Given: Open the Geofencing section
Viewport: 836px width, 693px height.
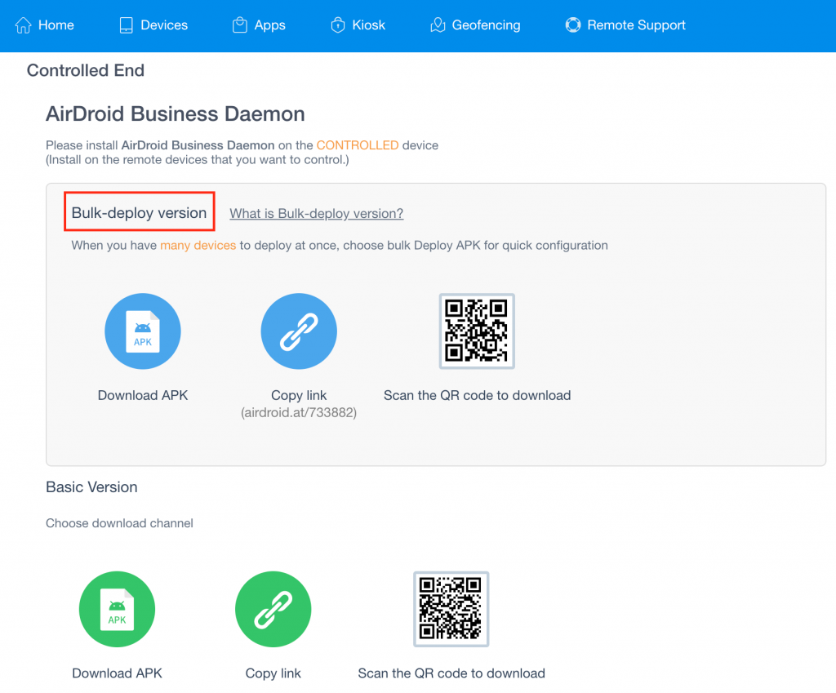Looking at the screenshot, I should 475,25.
